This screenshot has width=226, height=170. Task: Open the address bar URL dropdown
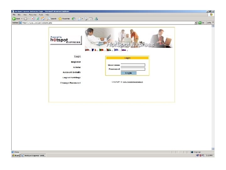[x=196, y=23]
